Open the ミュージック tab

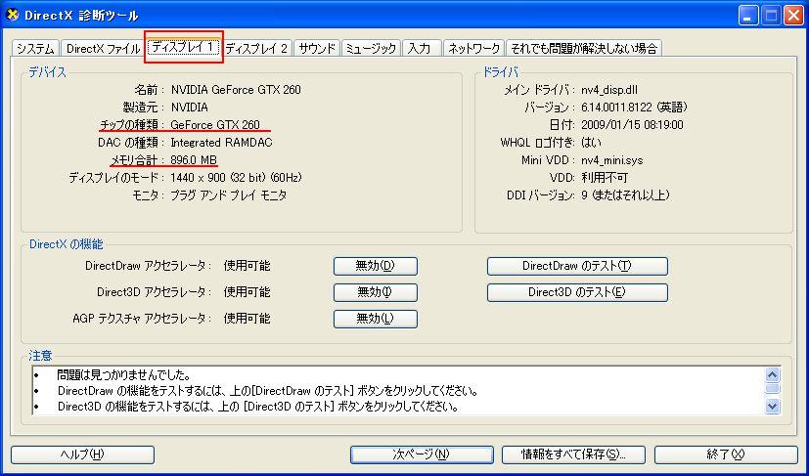tap(371, 49)
